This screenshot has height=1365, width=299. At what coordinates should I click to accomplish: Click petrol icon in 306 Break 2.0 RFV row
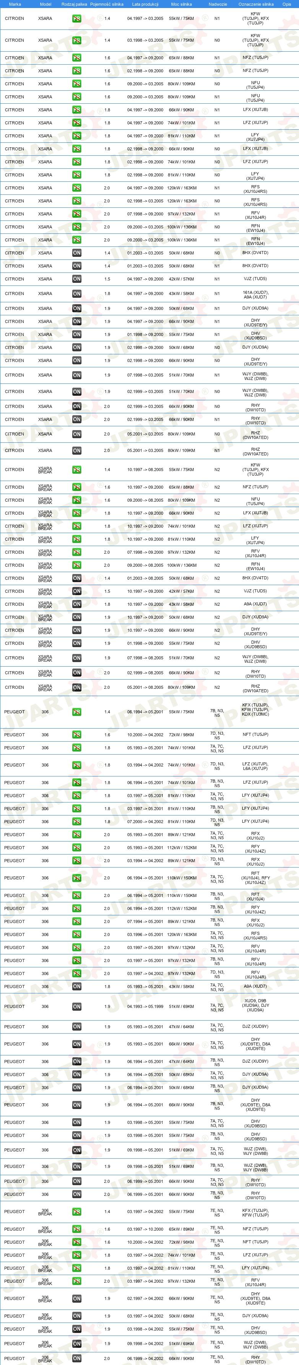pyautogui.click(x=77, y=1281)
